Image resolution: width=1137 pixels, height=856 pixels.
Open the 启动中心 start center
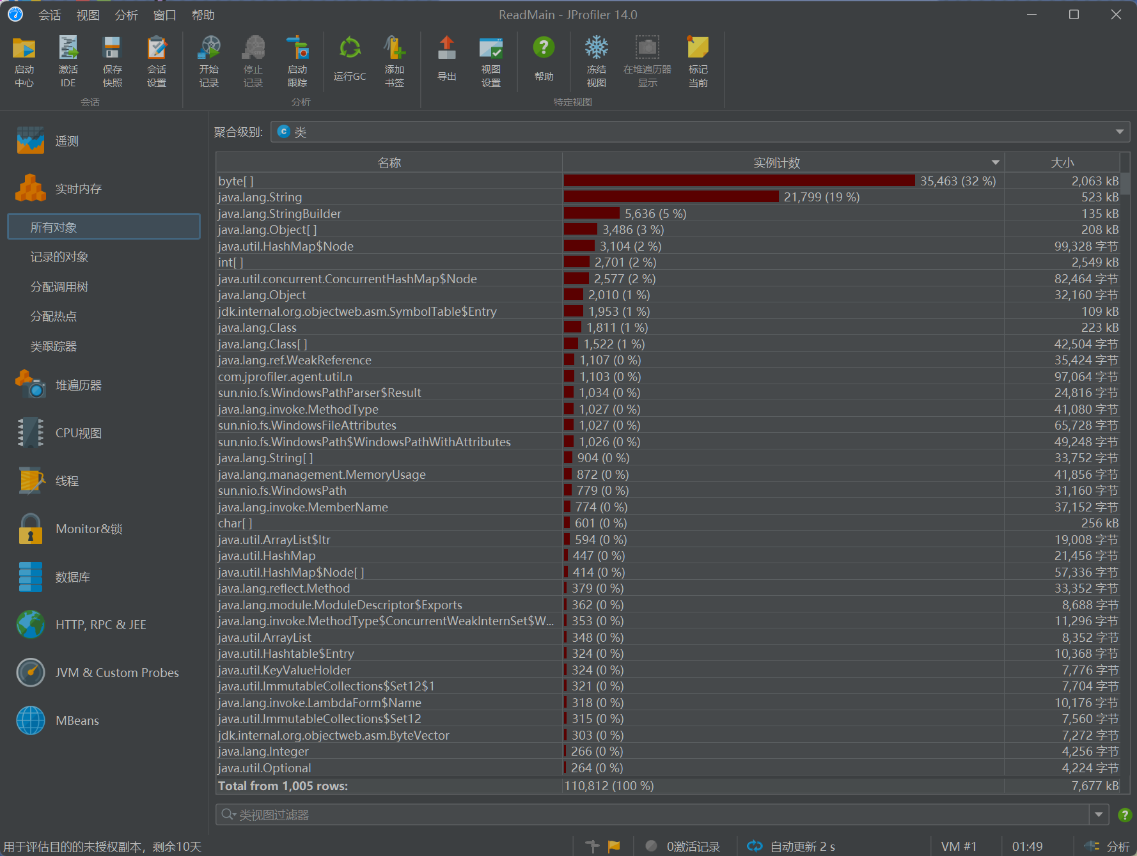pos(24,61)
